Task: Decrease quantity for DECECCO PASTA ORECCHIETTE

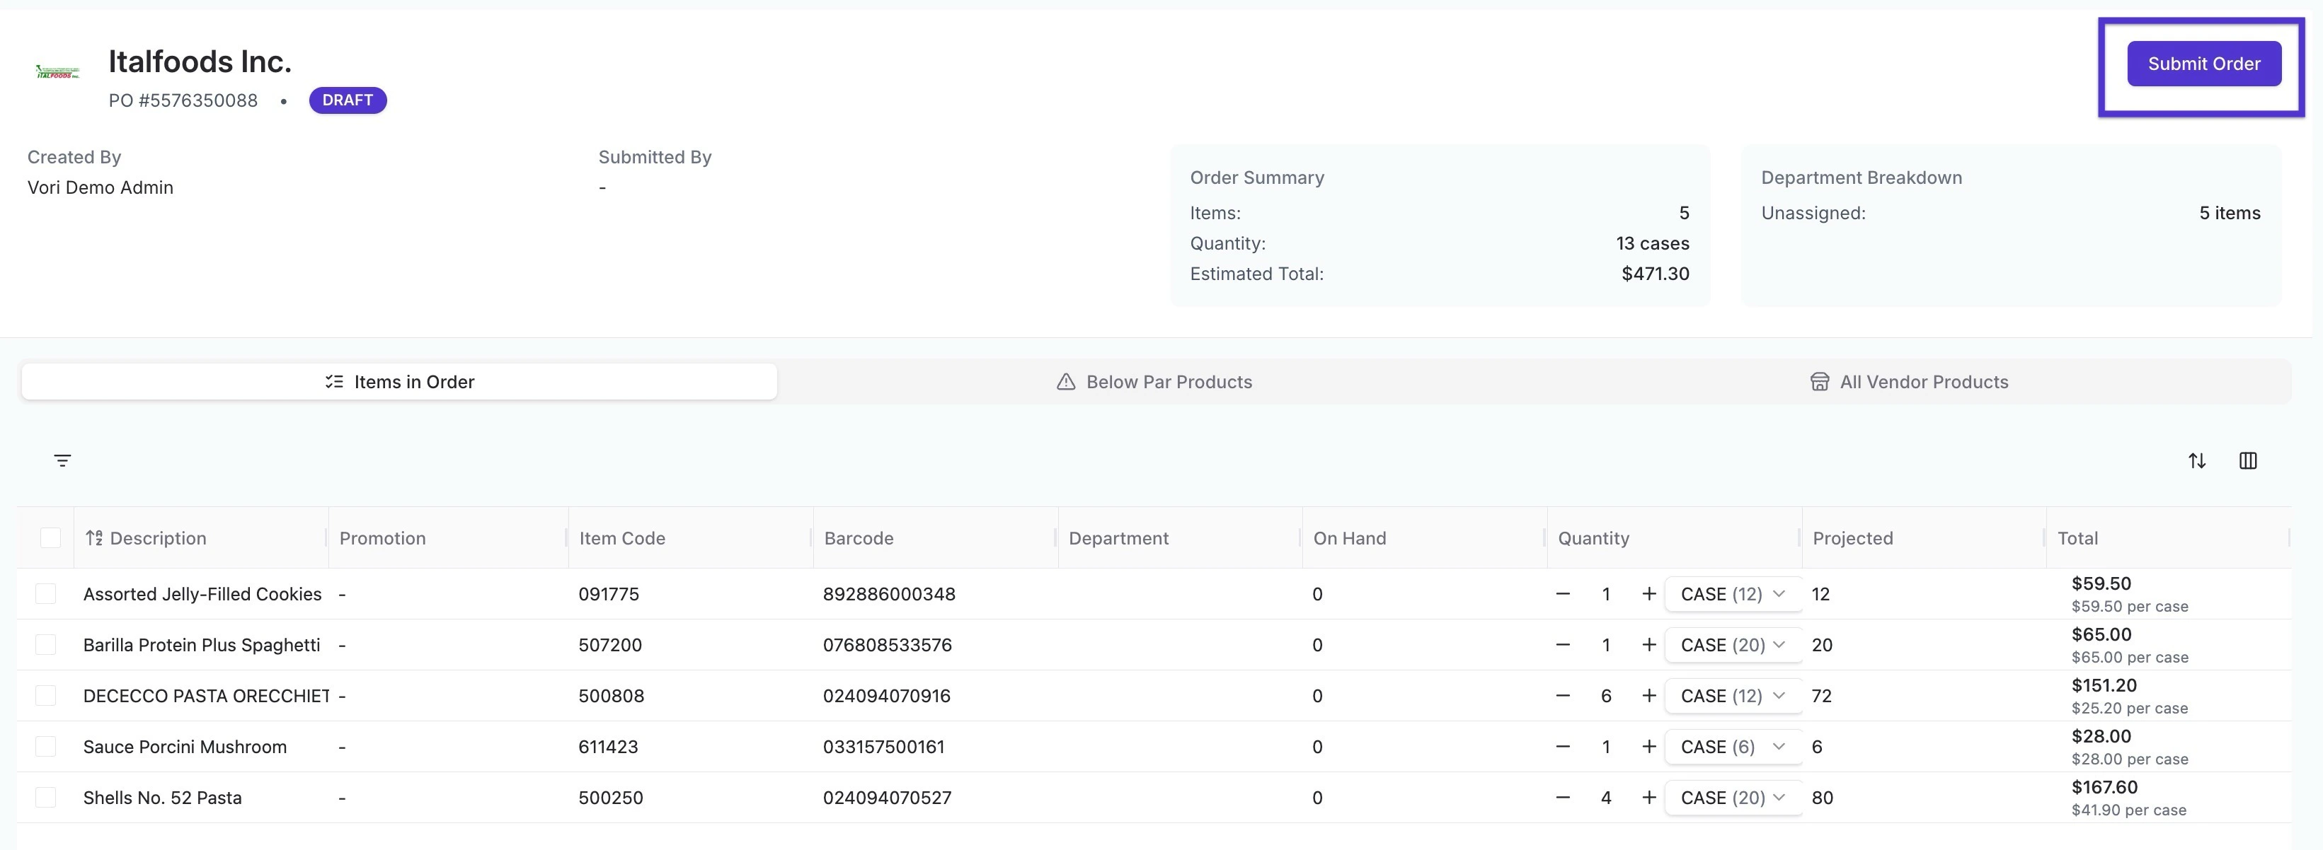Action: (1563, 696)
